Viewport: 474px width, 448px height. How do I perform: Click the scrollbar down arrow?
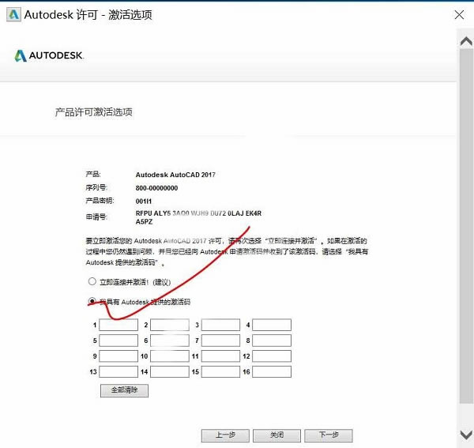[466, 435]
